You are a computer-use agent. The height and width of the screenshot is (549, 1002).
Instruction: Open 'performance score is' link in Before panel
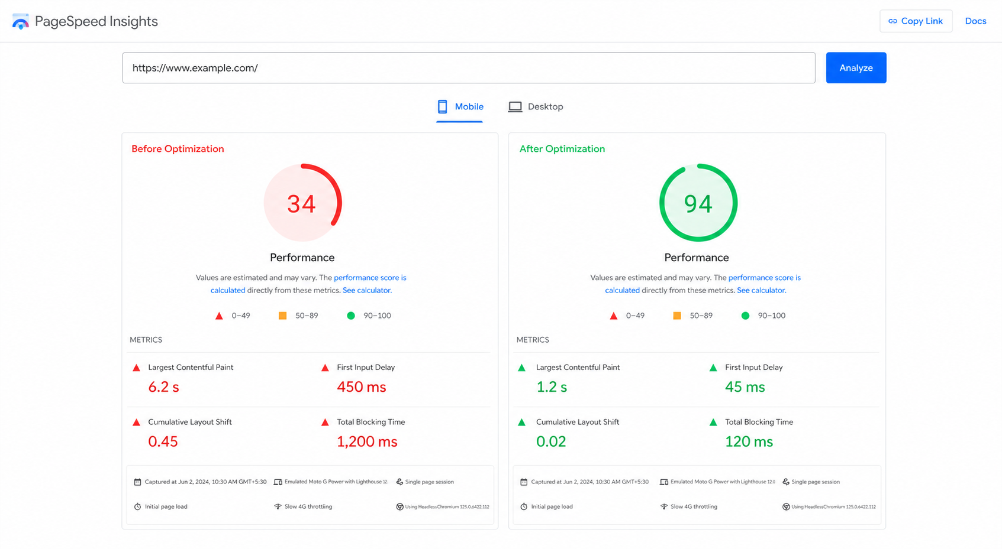click(370, 278)
